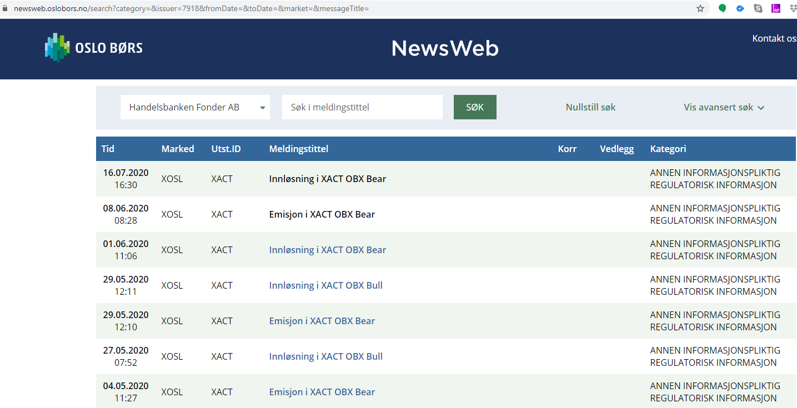Viewport: 797px width, 408px height.
Task: Open Emisjon i XACT OBX Bear from 08.06.2020
Action: 322,214
